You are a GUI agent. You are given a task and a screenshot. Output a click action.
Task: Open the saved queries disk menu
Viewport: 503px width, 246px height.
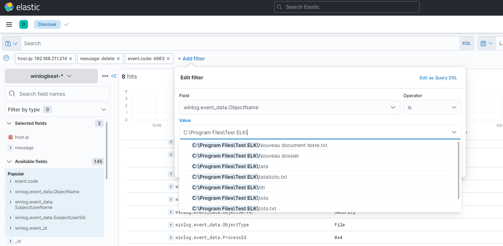pos(11,43)
